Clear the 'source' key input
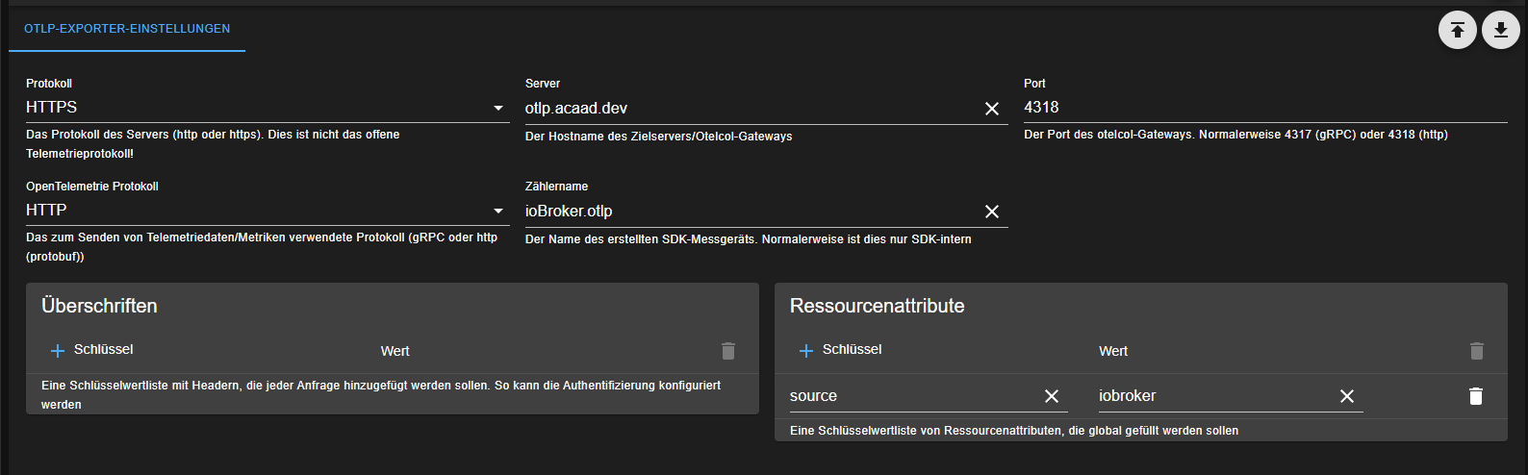Viewport: 1528px width, 475px height. (x=1051, y=396)
